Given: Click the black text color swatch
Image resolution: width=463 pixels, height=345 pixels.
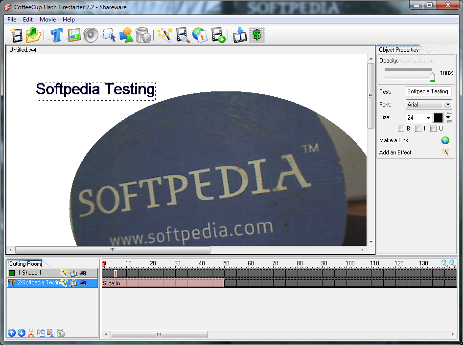Looking at the screenshot, I should 438,118.
